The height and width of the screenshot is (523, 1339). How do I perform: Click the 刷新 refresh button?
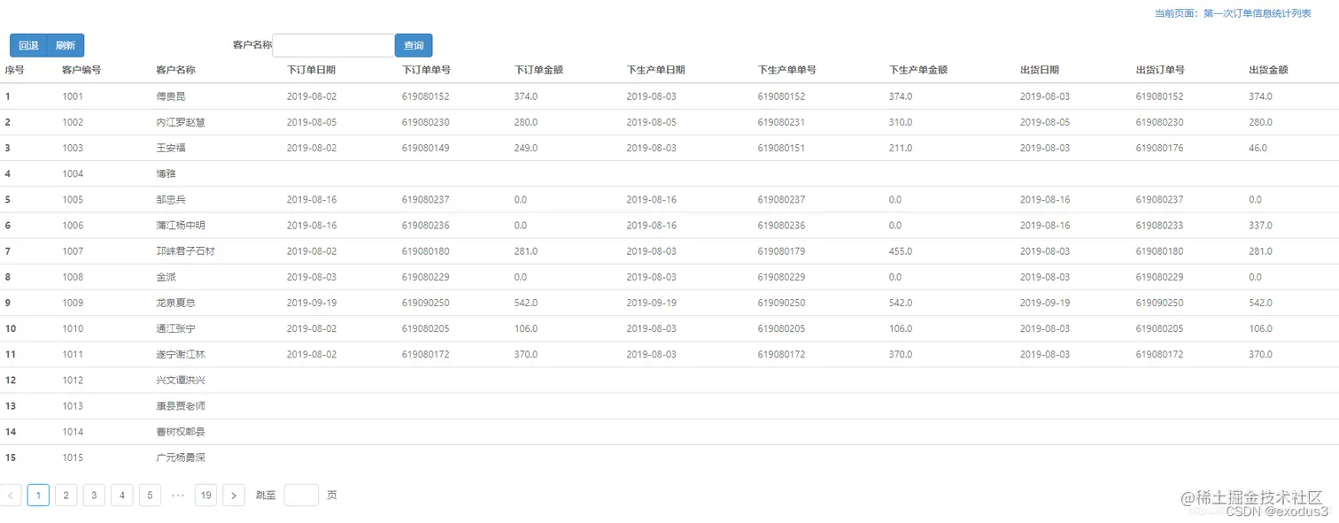click(66, 45)
